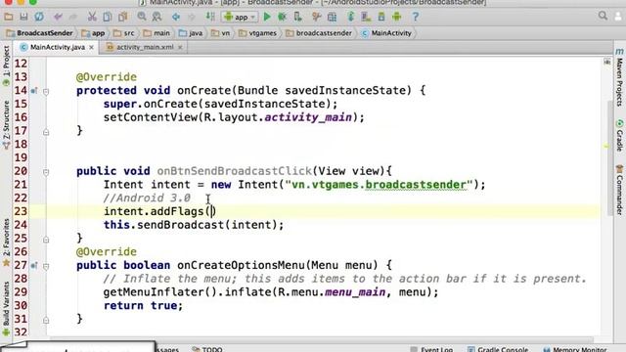Screen dimensions: 626x352
Task: Click the broadcastsender breadcrumb folder
Action: (x=319, y=33)
